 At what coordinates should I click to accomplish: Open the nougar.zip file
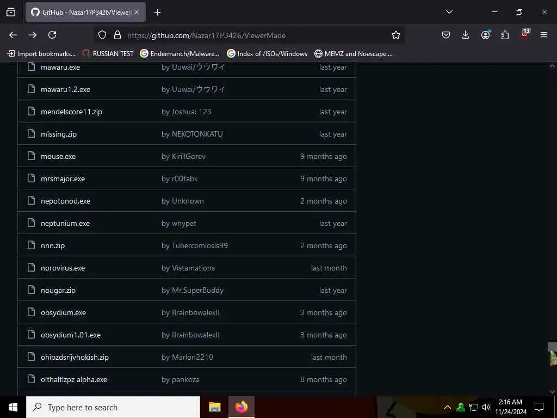tap(58, 291)
